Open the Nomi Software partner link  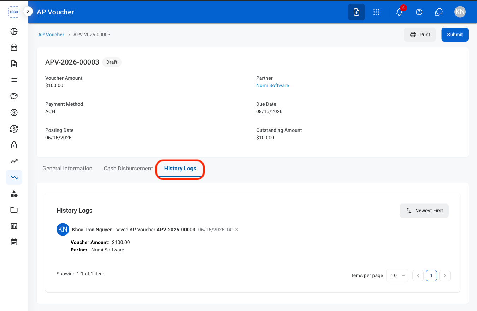coord(272,85)
